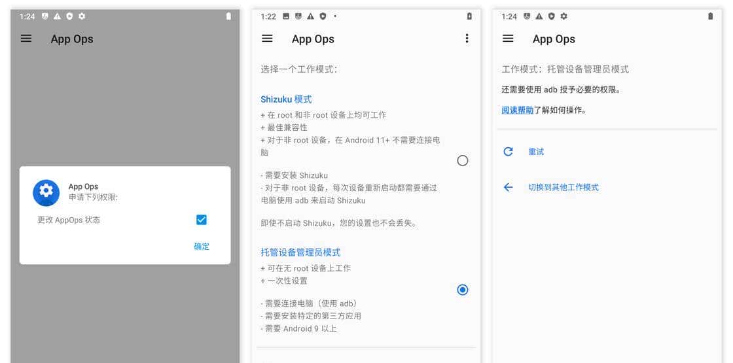The image size is (733, 363).
Task: Click the App Ops gear icon in dialog
Action: click(46, 192)
